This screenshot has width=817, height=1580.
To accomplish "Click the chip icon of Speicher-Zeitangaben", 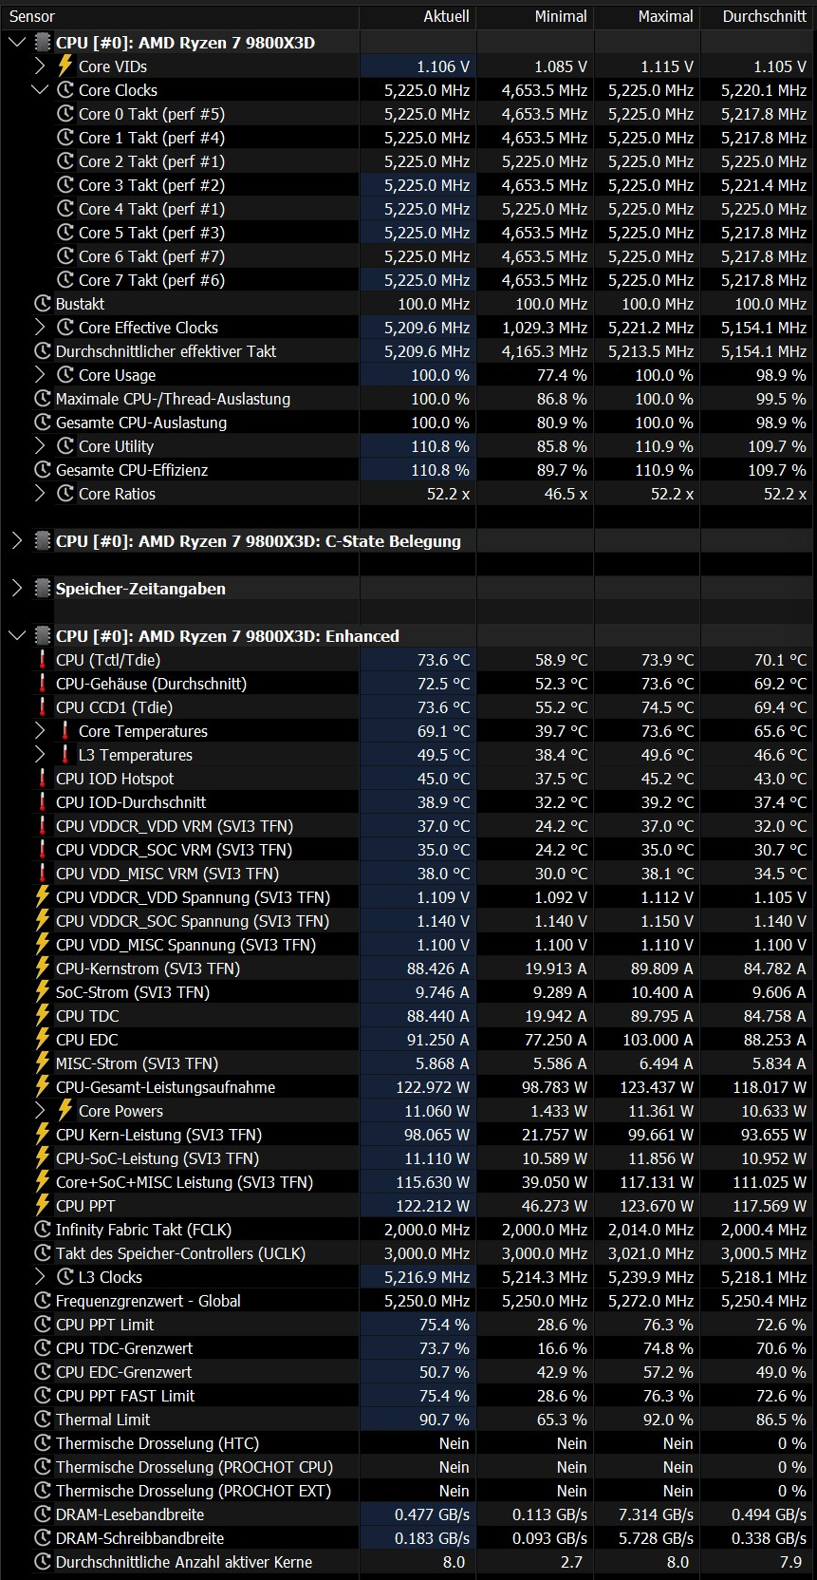I will click(42, 589).
